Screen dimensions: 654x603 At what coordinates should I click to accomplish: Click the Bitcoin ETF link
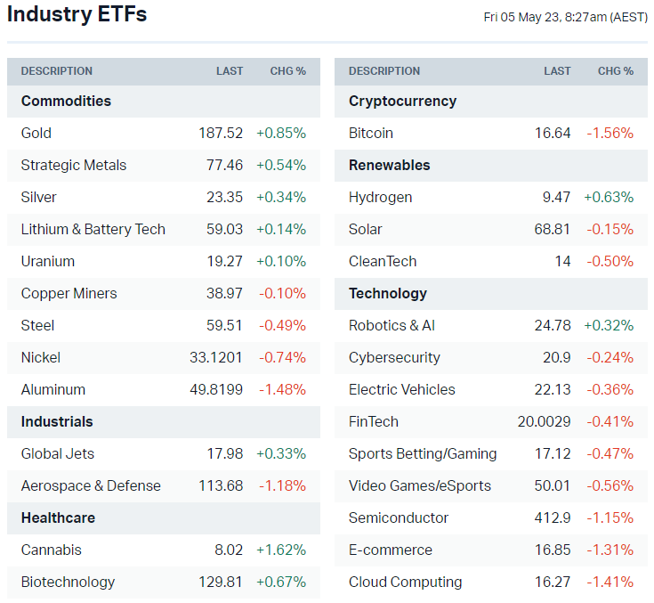[371, 133]
